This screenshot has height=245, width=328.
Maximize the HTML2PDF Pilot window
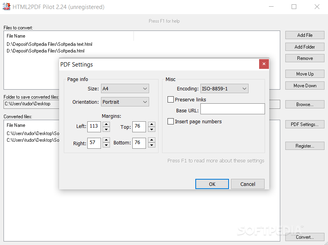tap(294, 7)
